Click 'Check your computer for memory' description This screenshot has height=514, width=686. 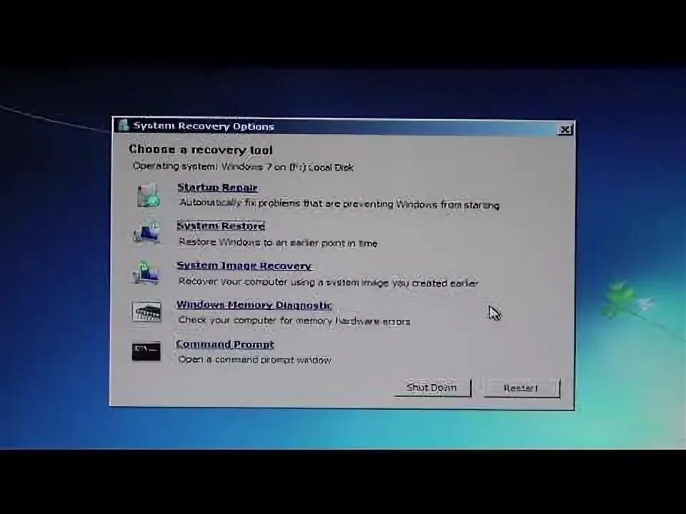pos(294,321)
